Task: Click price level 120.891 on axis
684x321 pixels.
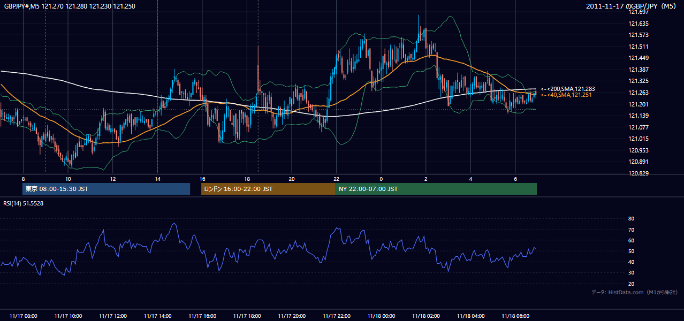Action: click(x=639, y=162)
